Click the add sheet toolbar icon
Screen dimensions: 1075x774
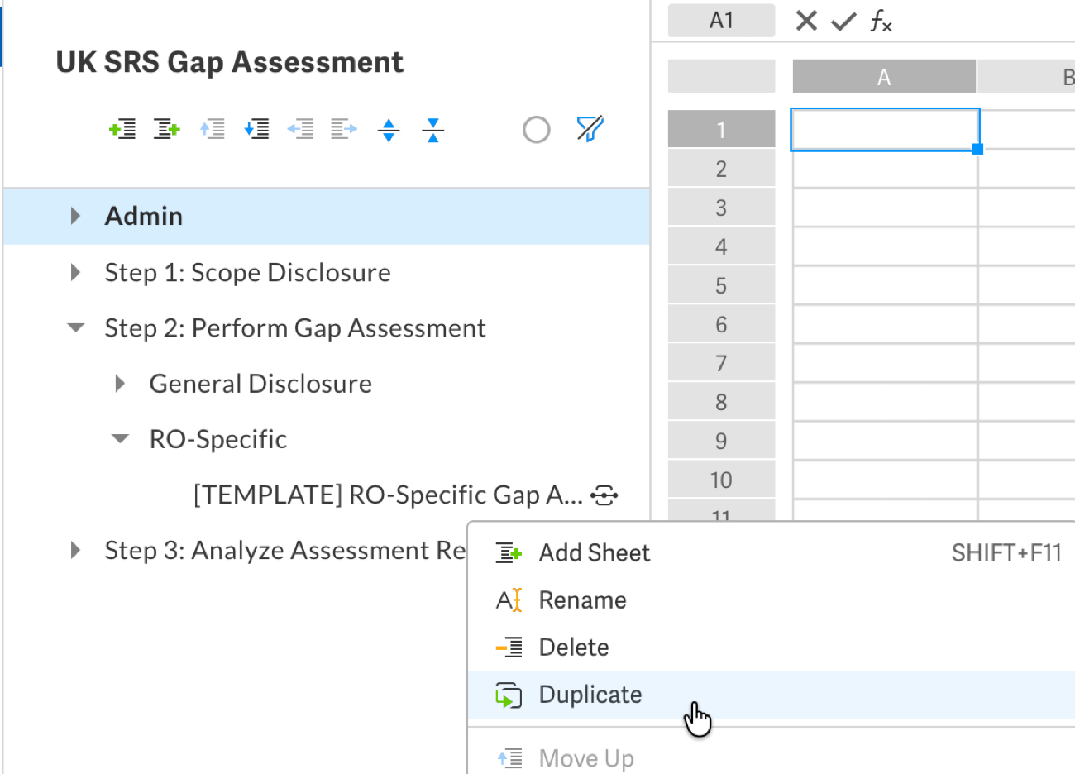pos(167,129)
